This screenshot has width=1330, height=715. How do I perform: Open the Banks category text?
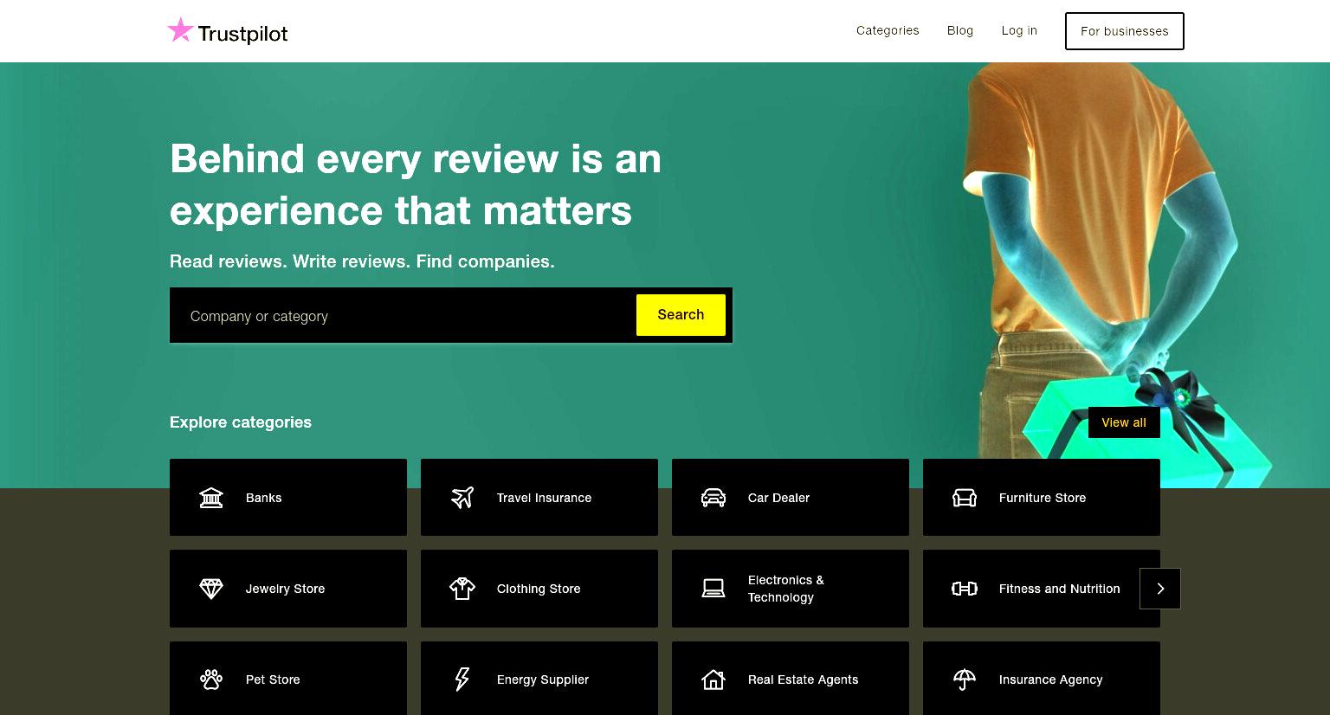(264, 498)
